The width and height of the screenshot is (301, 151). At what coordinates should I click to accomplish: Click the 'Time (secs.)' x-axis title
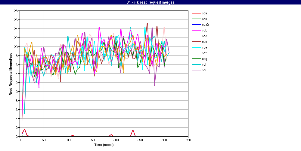104,145
